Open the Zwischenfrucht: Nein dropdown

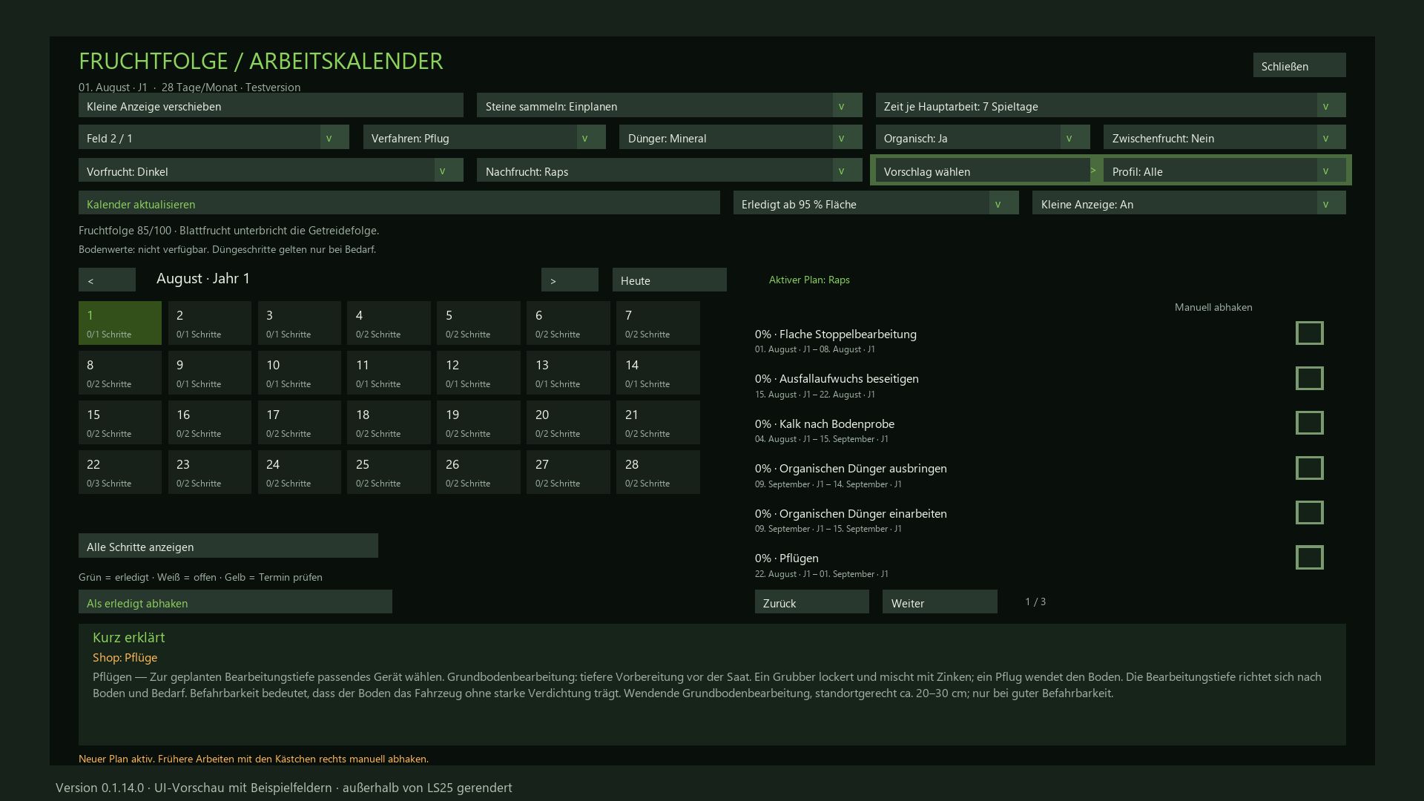point(1224,137)
